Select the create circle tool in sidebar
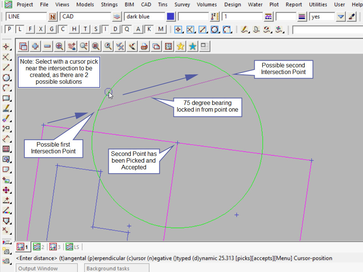 6,78
